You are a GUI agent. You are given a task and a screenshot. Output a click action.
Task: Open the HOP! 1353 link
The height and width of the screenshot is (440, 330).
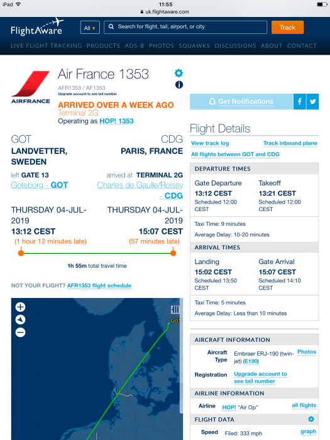coord(116,121)
